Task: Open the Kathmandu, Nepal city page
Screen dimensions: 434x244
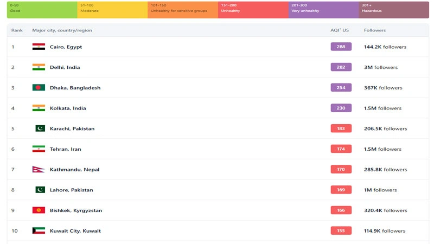Action: pyautogui.click(x=74, y=170)
